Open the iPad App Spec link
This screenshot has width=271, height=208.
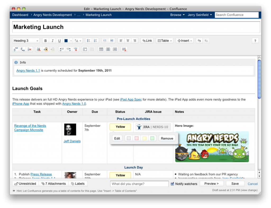point(131,100)
